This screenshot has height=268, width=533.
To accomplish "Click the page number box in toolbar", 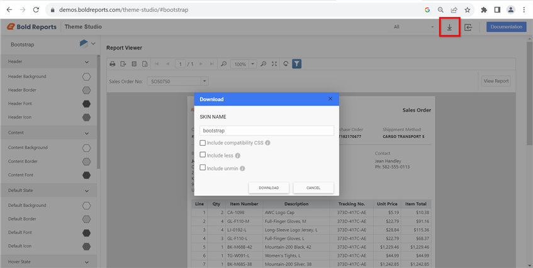I will point(180,64).
